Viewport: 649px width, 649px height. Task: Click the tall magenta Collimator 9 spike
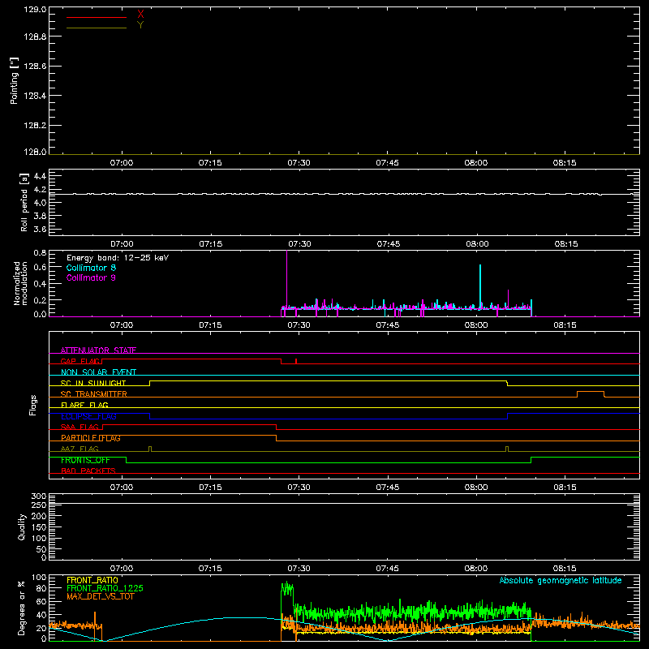click(x=287, y=278)
